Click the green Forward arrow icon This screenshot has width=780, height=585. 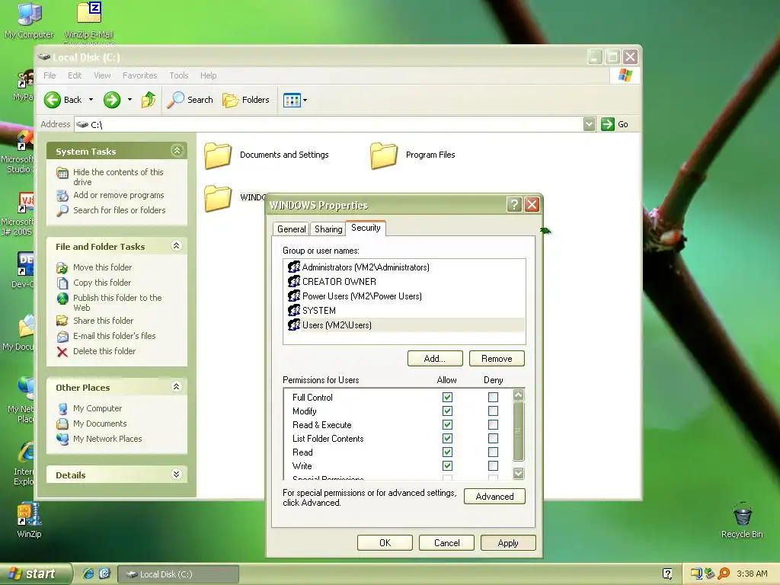[x=112, y=100]
